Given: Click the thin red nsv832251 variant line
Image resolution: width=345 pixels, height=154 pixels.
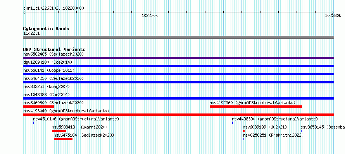Looking at the screenshot, I should pyautogui.click(x=178, y=90).
